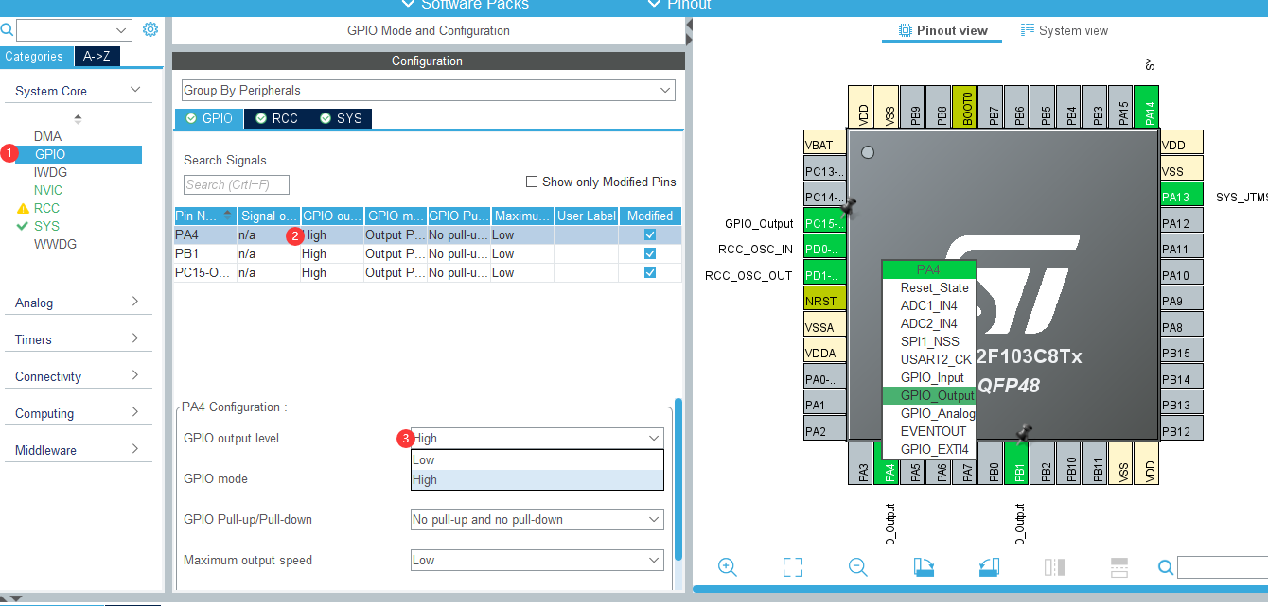Click the pinout search input field

coord(1222,567)
